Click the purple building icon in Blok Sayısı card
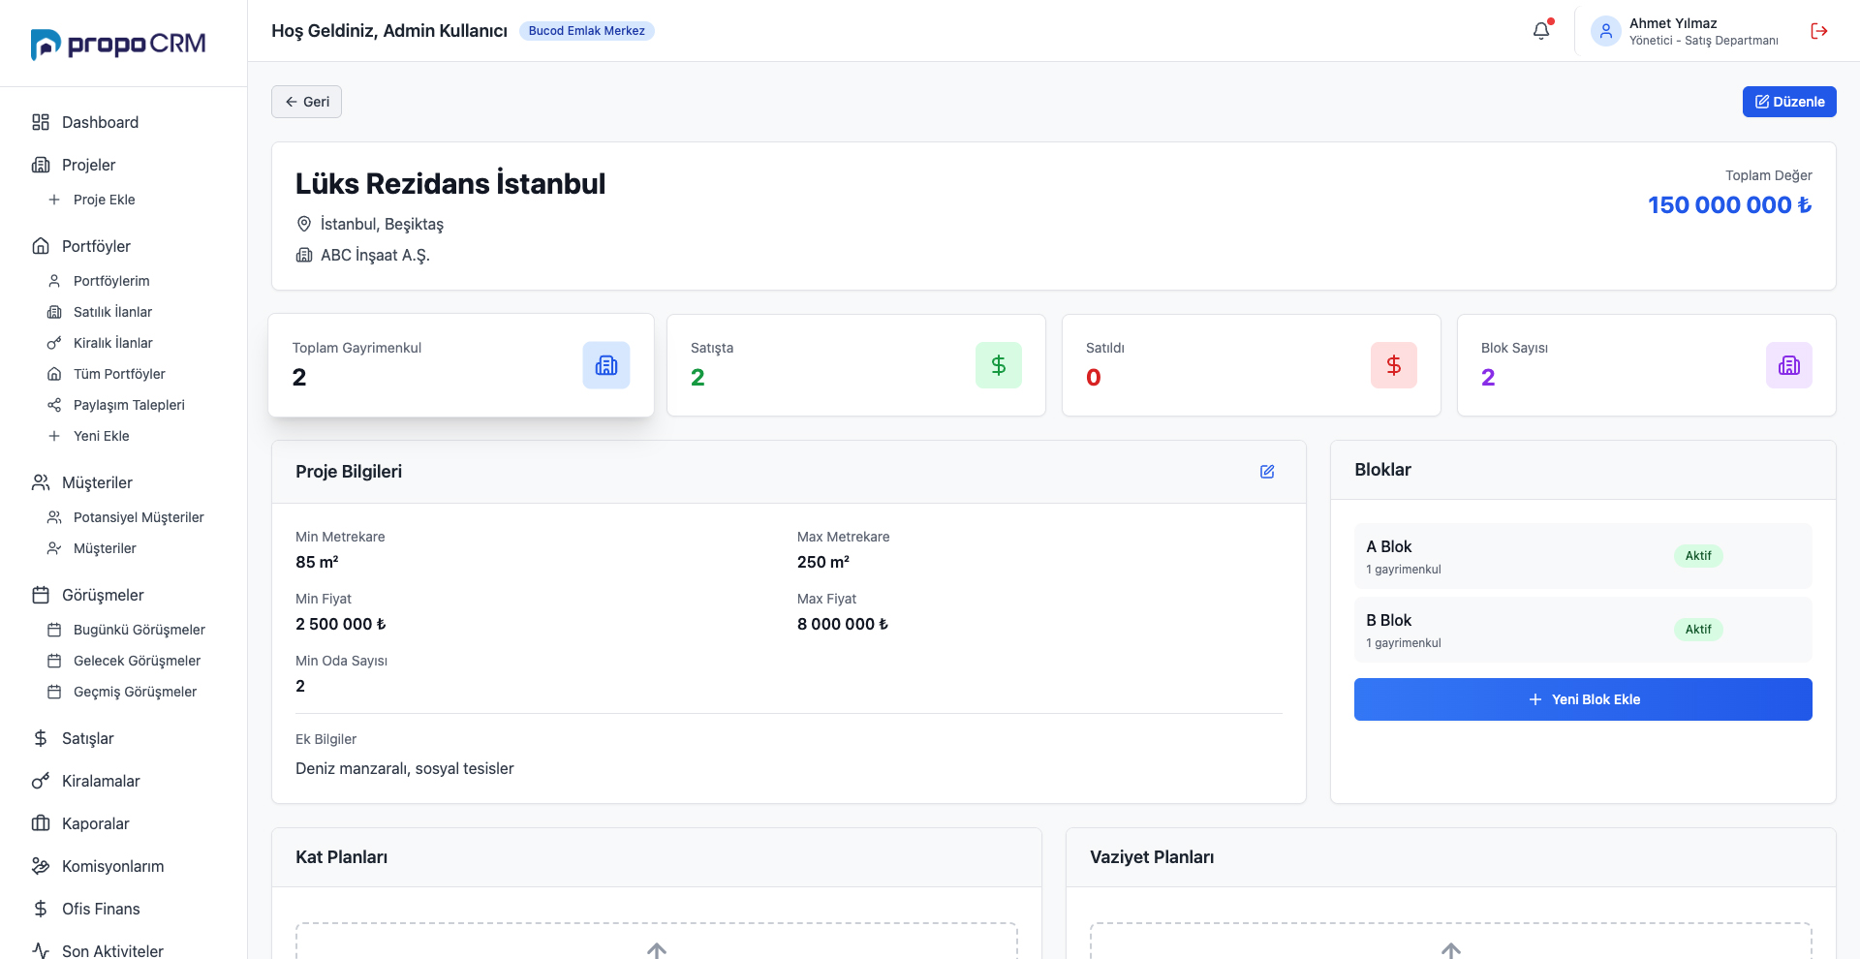Image resolution: width=1860 pixels, height=959 pixels. pos(1789,365)
